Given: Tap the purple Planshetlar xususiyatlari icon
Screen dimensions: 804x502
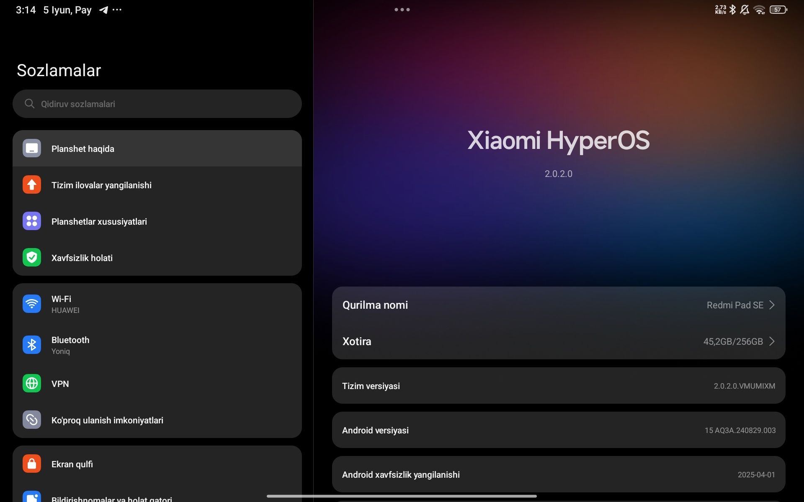Looking at the screenshot, I should coord(32,221).
